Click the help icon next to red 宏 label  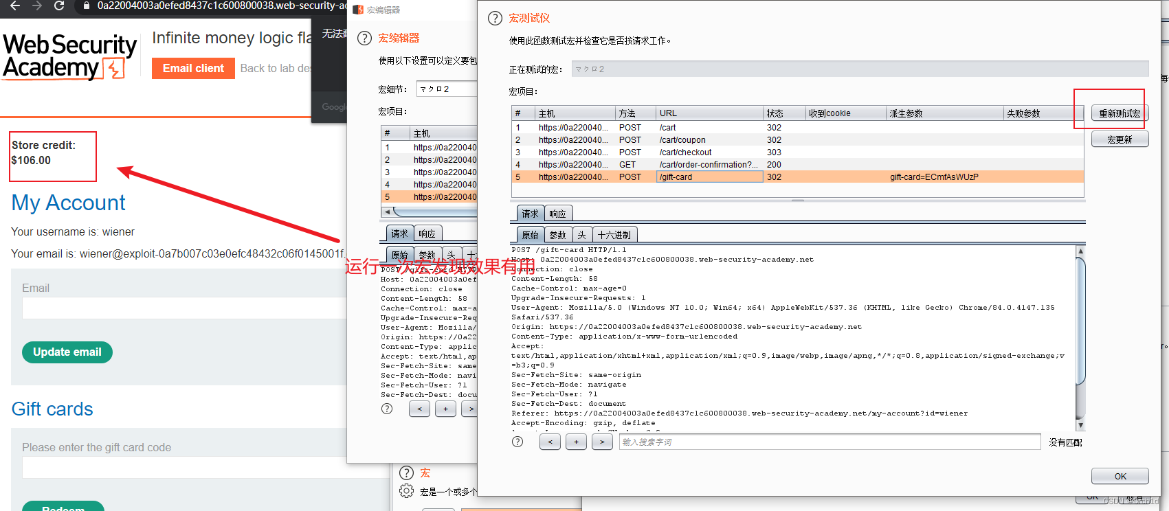[x=406, y=473]
